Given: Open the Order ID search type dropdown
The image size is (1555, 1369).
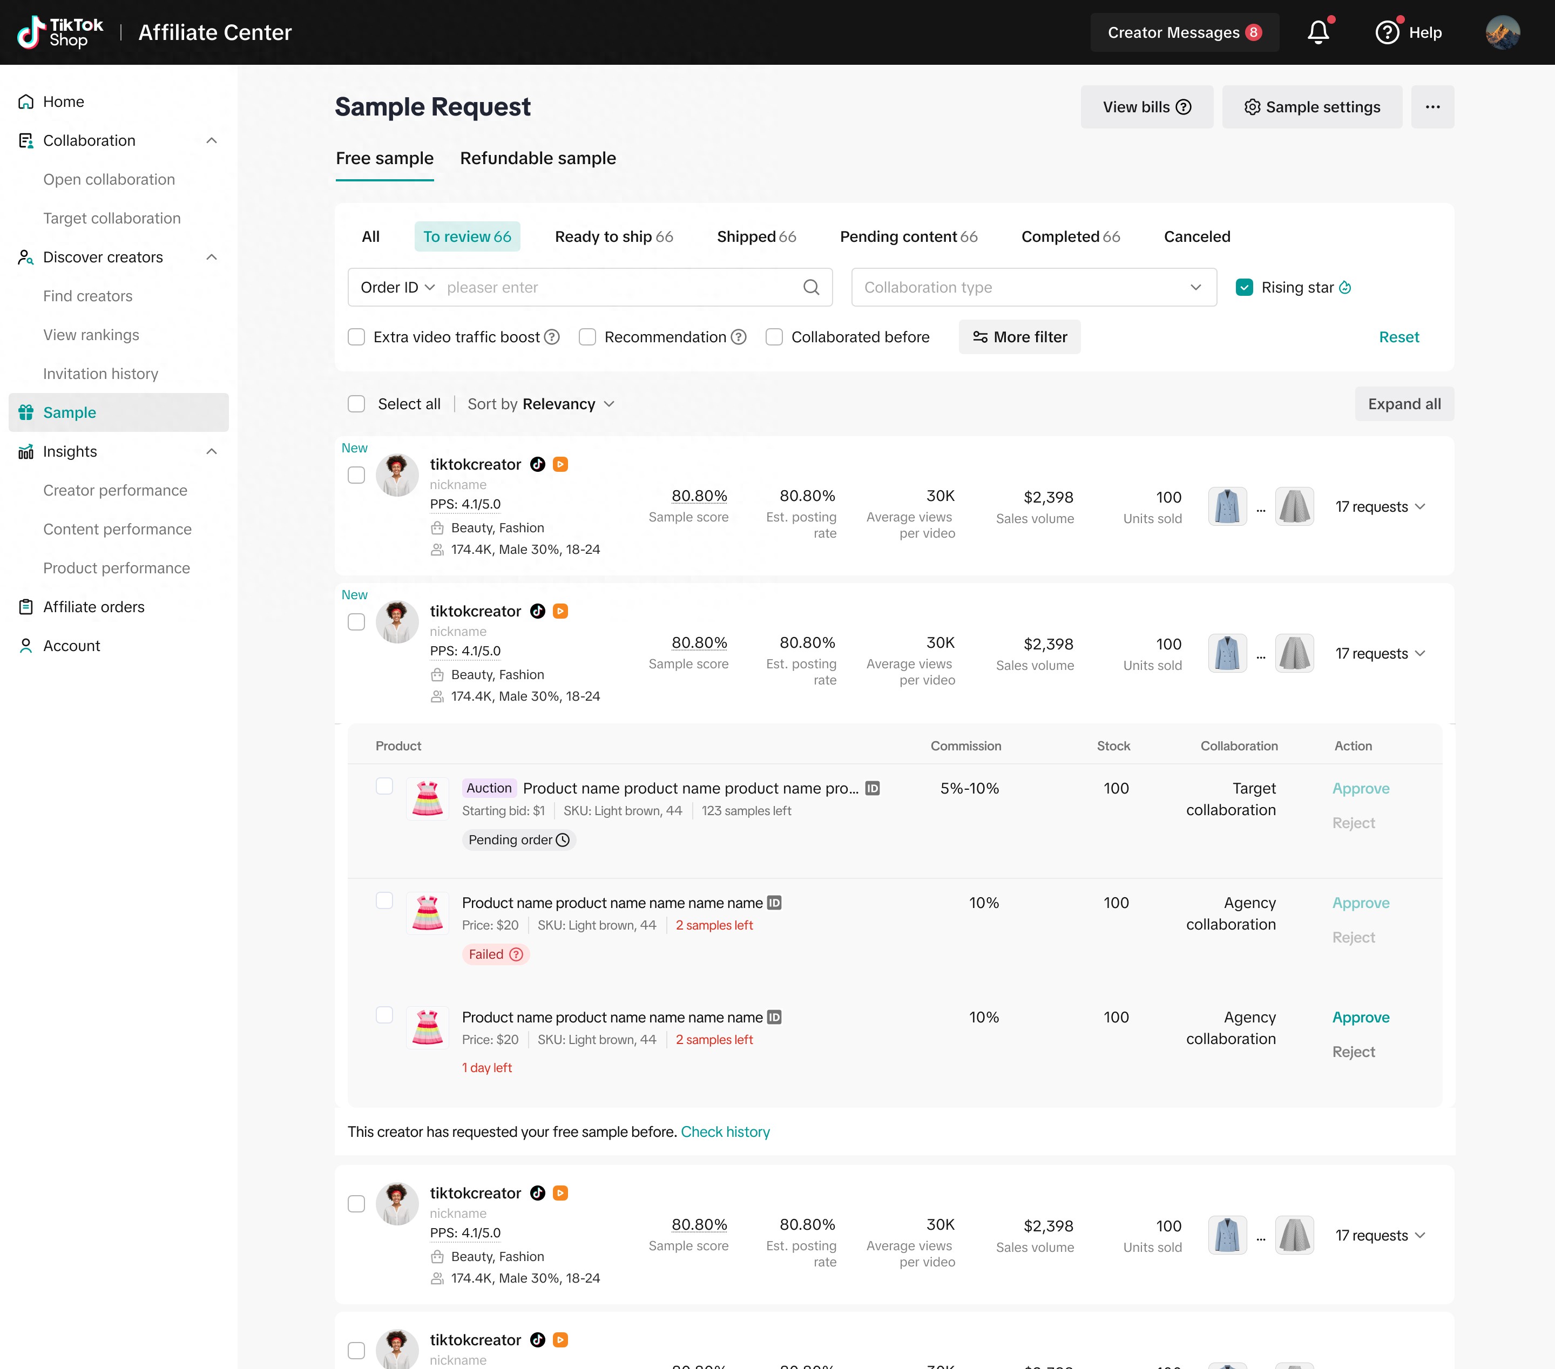Looking at the screenshot, I should pos(397,287).
